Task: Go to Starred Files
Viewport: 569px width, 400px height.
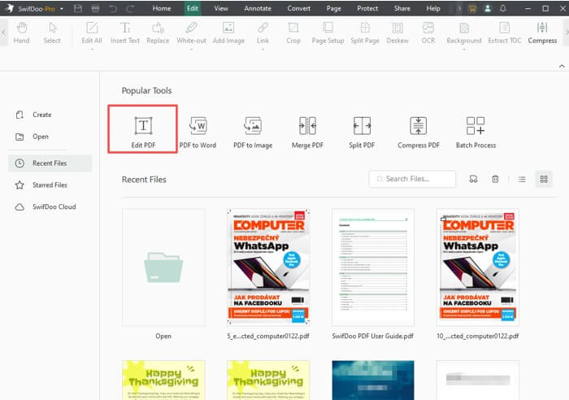Action: [x=50, y=185]
